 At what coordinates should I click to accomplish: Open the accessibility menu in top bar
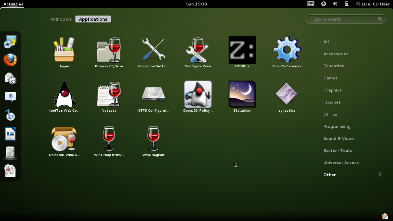(x=323, y=4)
